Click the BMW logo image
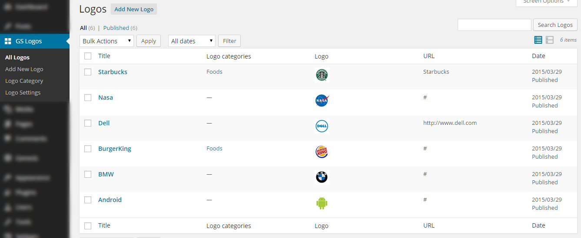Screen dimensions: 581x238 (x=322, y=177)
